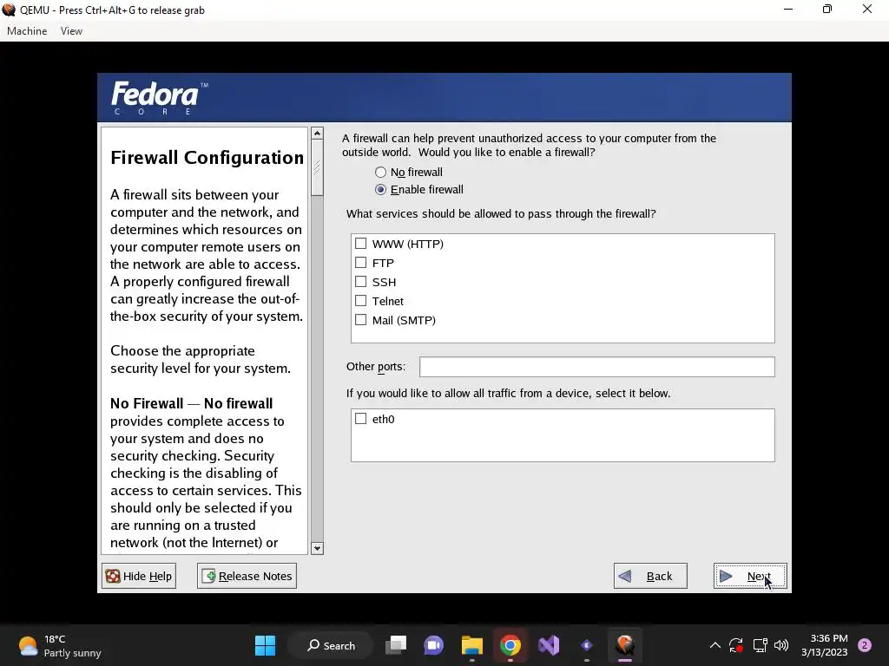This screenshot has width=889, height=666.
Task: Click the Back arrow icon
Action: 625,576
